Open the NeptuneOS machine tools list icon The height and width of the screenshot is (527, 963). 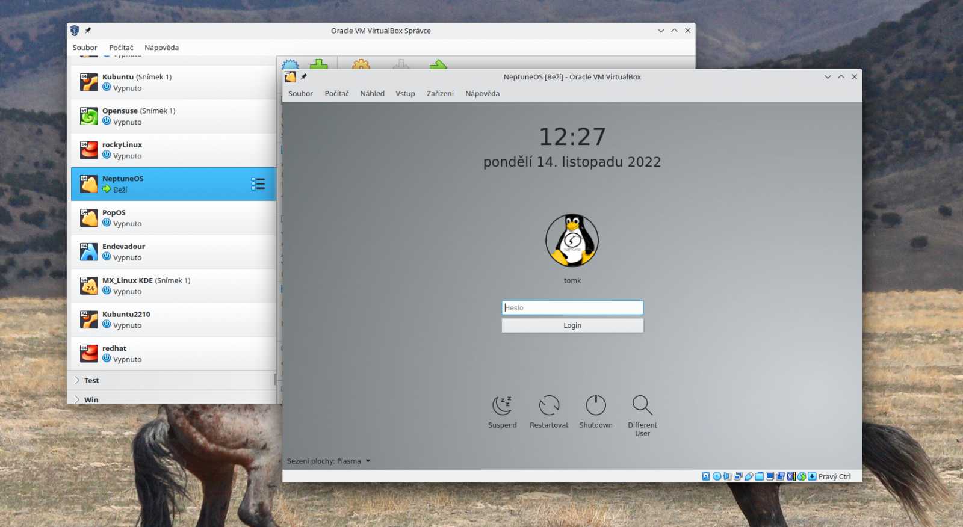(x=258, y=184)
